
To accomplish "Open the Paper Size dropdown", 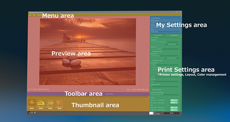I will (165, 49).
